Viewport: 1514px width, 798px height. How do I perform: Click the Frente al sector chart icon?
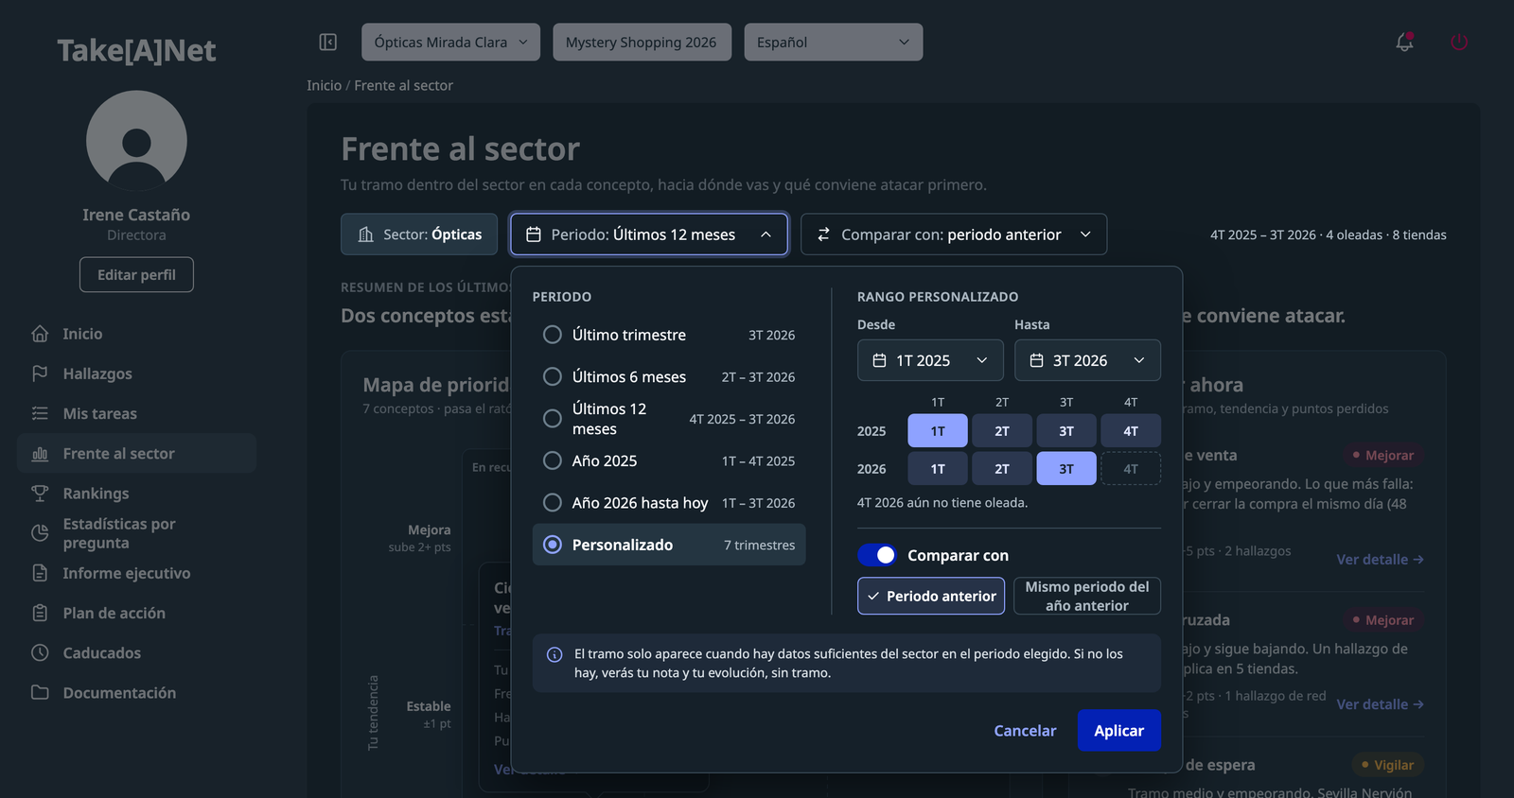tap(40, 454)
